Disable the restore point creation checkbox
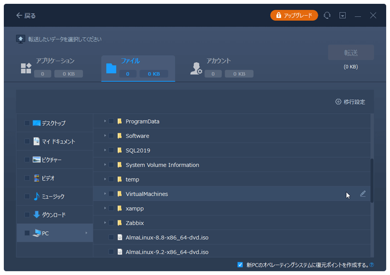This screenshot has width=390, height=275. [x=240, y=265]
